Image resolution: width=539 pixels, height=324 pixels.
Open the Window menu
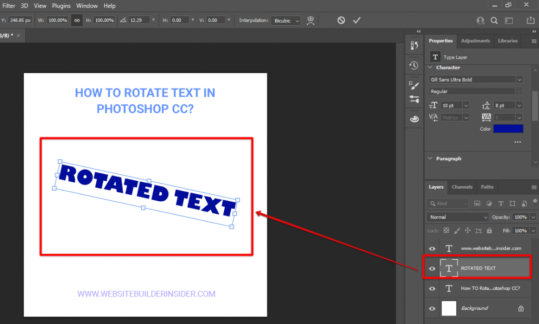coord(86,5)
